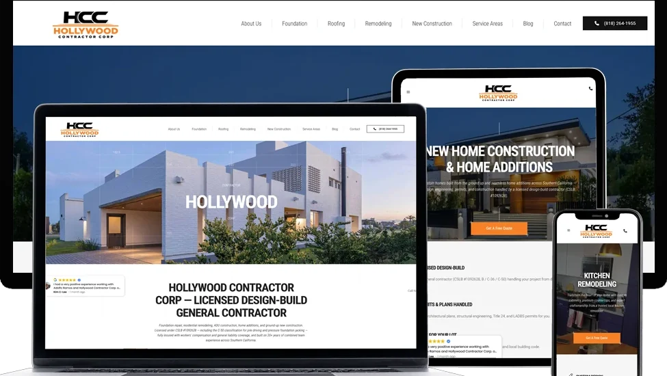The image size is (667, 376).
Task: Click the house hero image in the laptop mockup
Action: tap(231, 202)
